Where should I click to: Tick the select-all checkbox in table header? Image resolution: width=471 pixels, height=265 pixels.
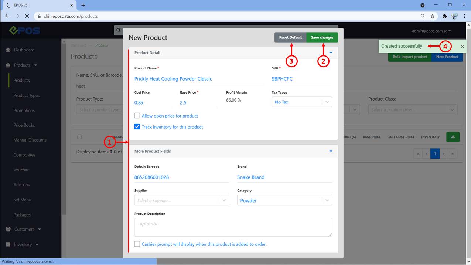tap(79, 137)
